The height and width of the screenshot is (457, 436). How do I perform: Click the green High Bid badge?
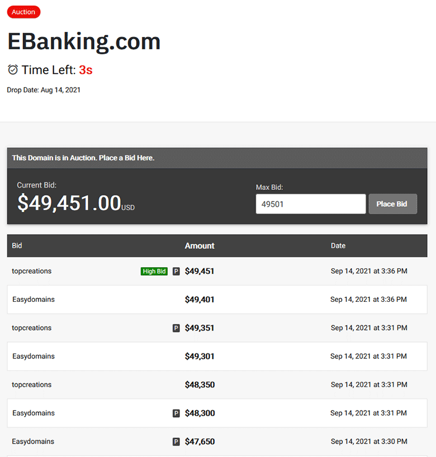[154, 271]
